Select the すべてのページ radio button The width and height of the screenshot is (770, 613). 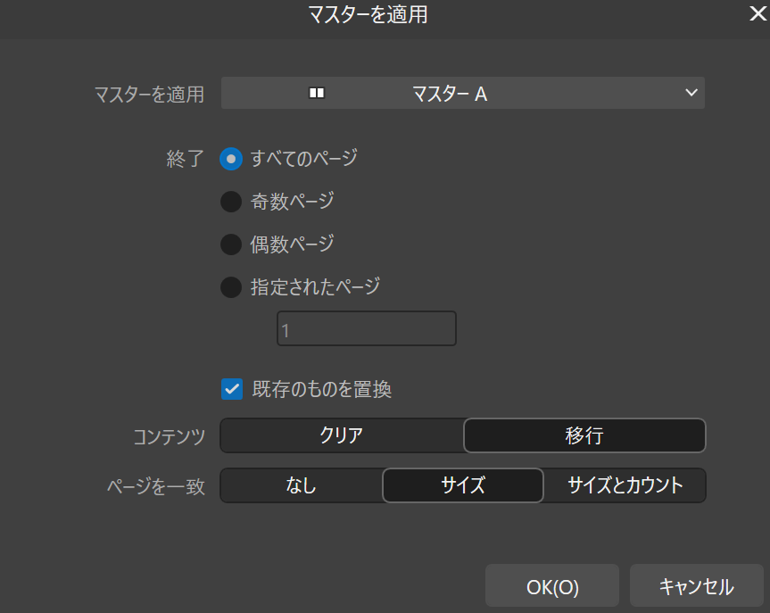(x=231, y=159)
